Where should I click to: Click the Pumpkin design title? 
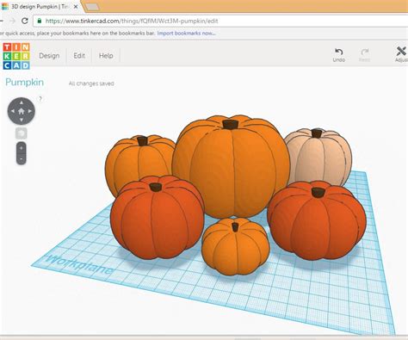click(25, 83)
